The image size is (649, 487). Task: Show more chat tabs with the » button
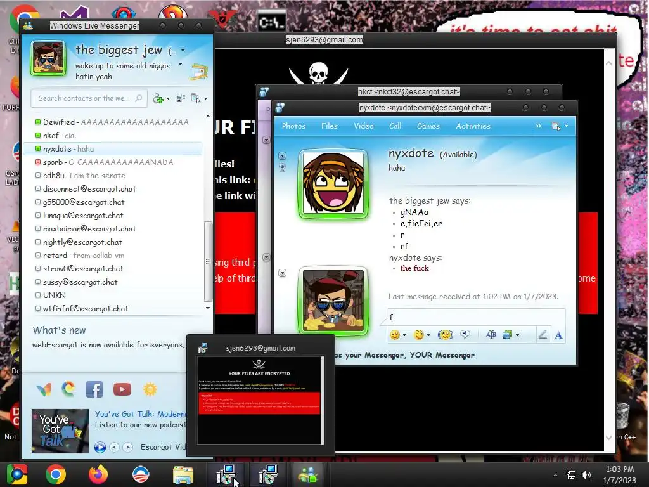(x=539, y=126)
